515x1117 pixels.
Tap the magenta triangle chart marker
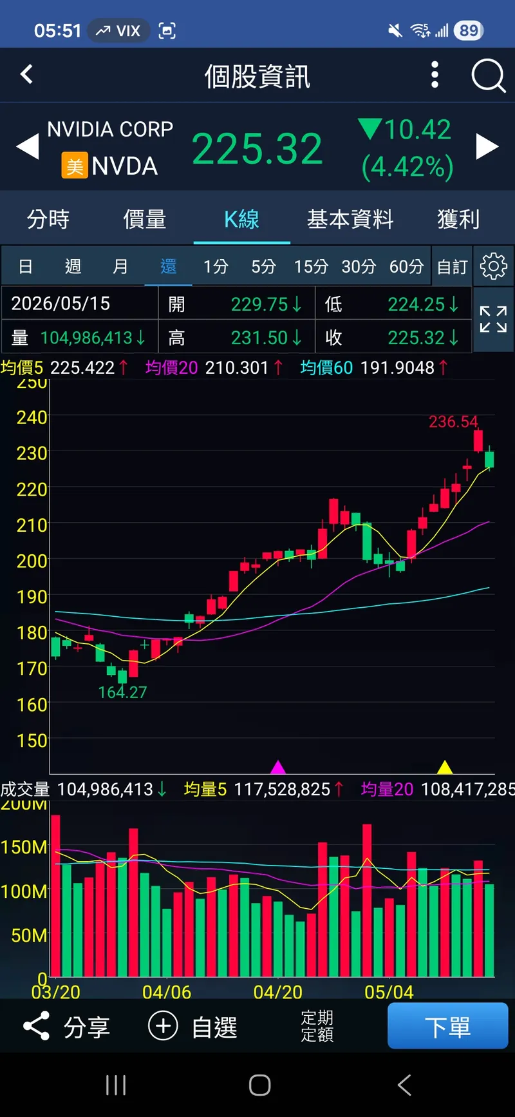click(278, 767)
